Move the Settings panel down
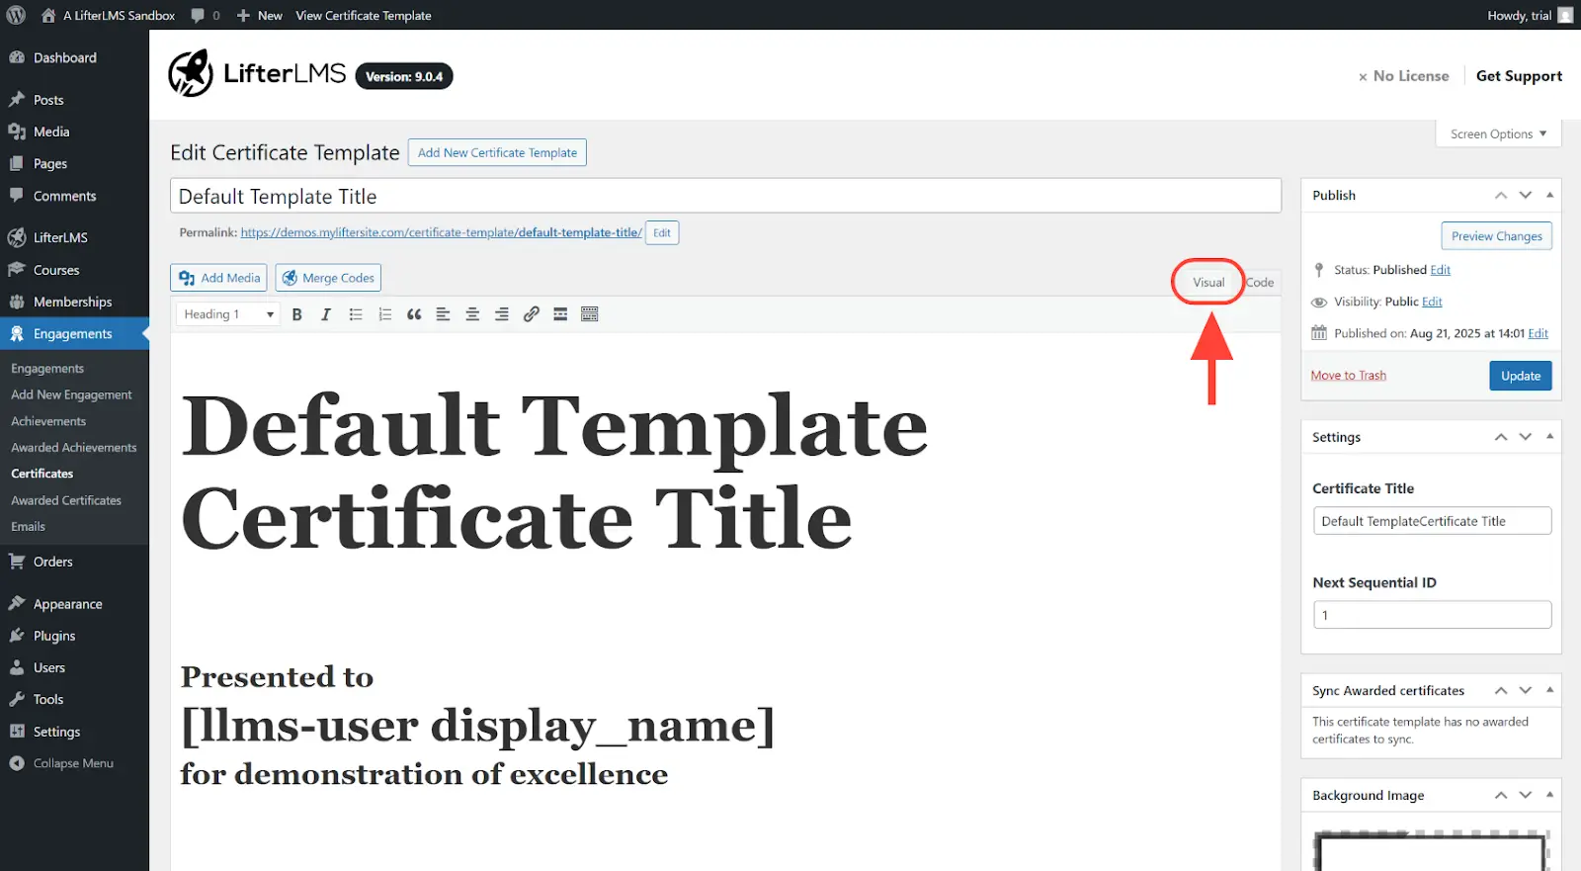The height and width of the screenshot is (871, 1581). (x=1525, y=437)
